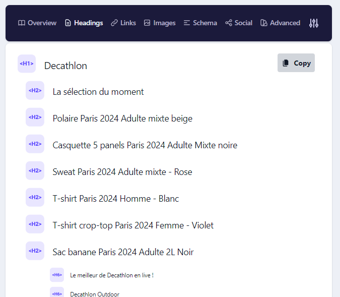Click the Copy button
Image resolution: width=340 pixels, height=297 pixels.
click(296, 63)
